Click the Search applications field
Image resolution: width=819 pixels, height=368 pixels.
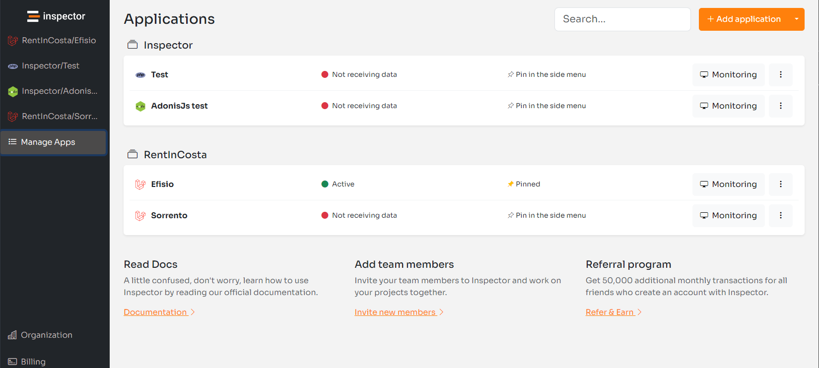(622, 19)
